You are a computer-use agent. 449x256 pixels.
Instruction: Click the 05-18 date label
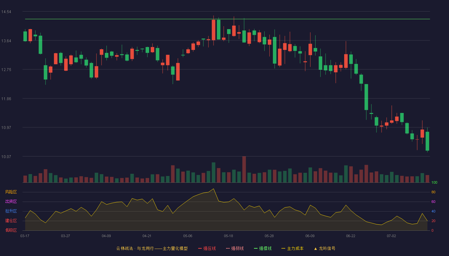tap(228, 236)
